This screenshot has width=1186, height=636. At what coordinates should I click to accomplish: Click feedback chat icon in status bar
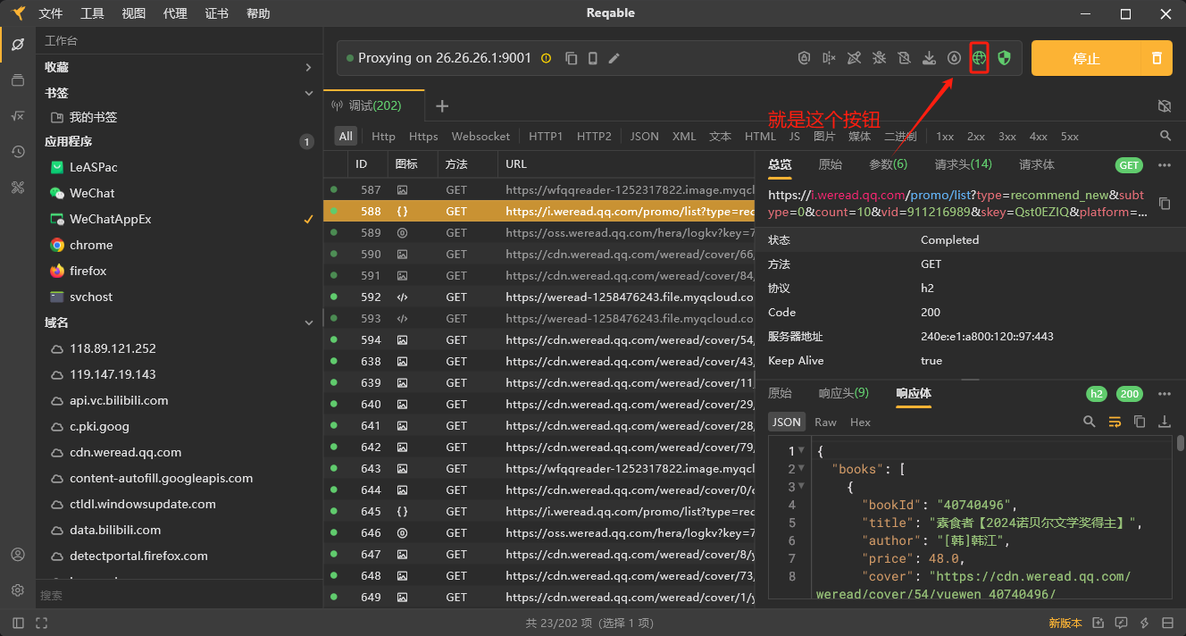coord(1121,623)
